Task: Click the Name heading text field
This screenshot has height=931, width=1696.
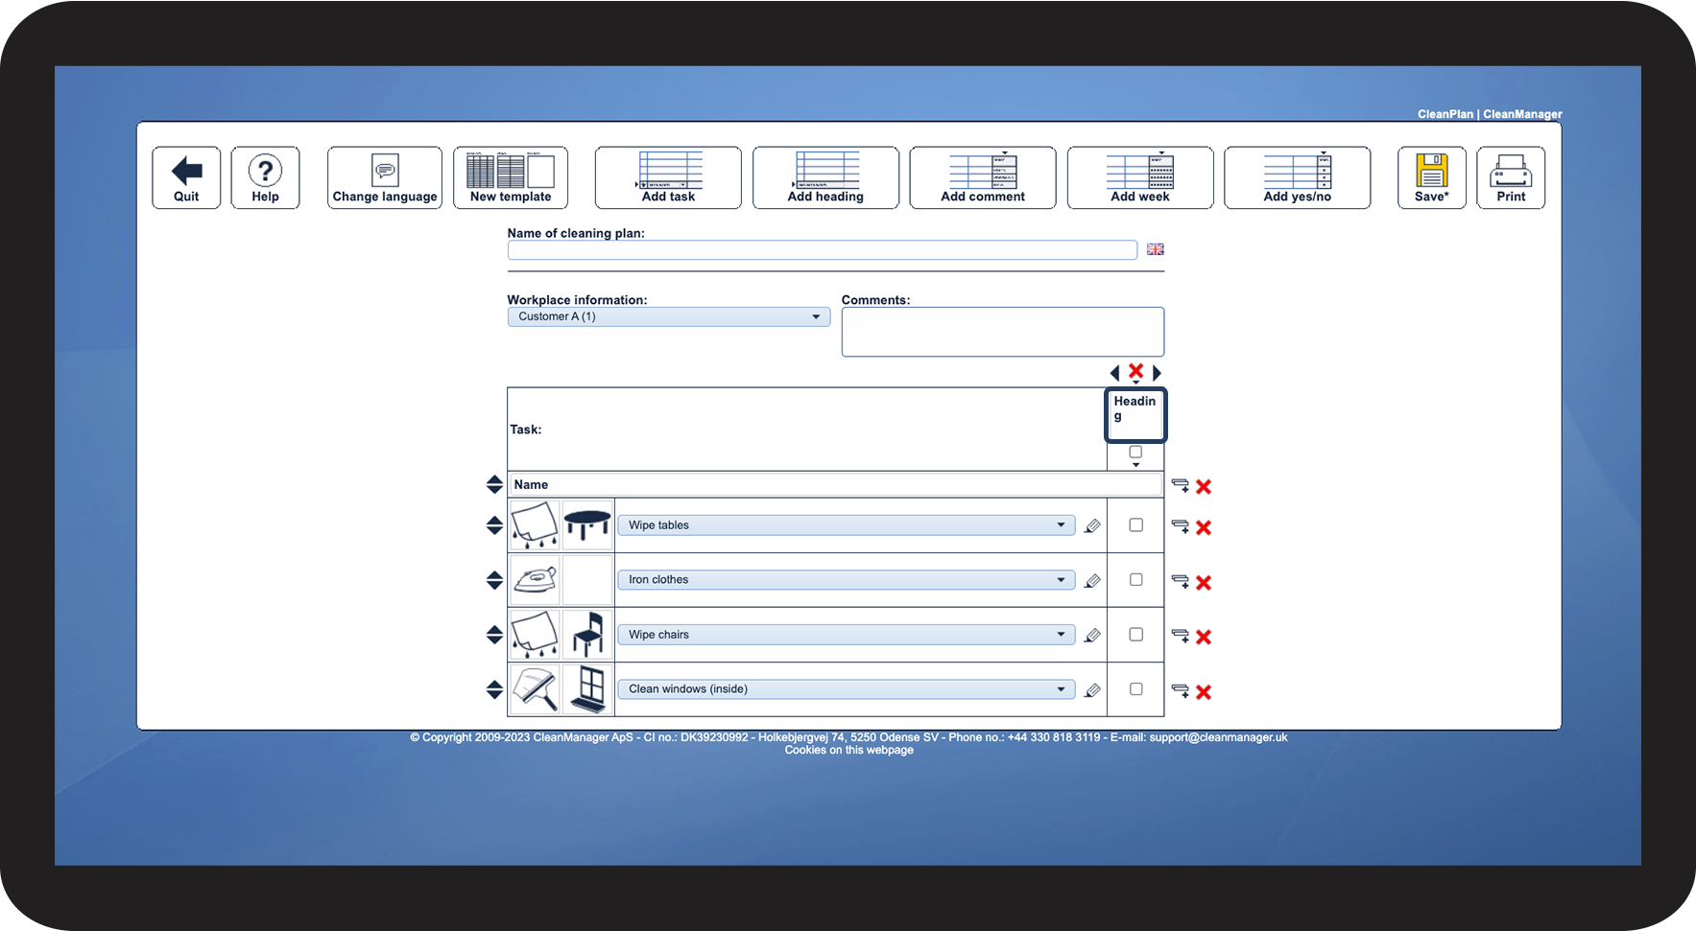Action: point(835,485)
